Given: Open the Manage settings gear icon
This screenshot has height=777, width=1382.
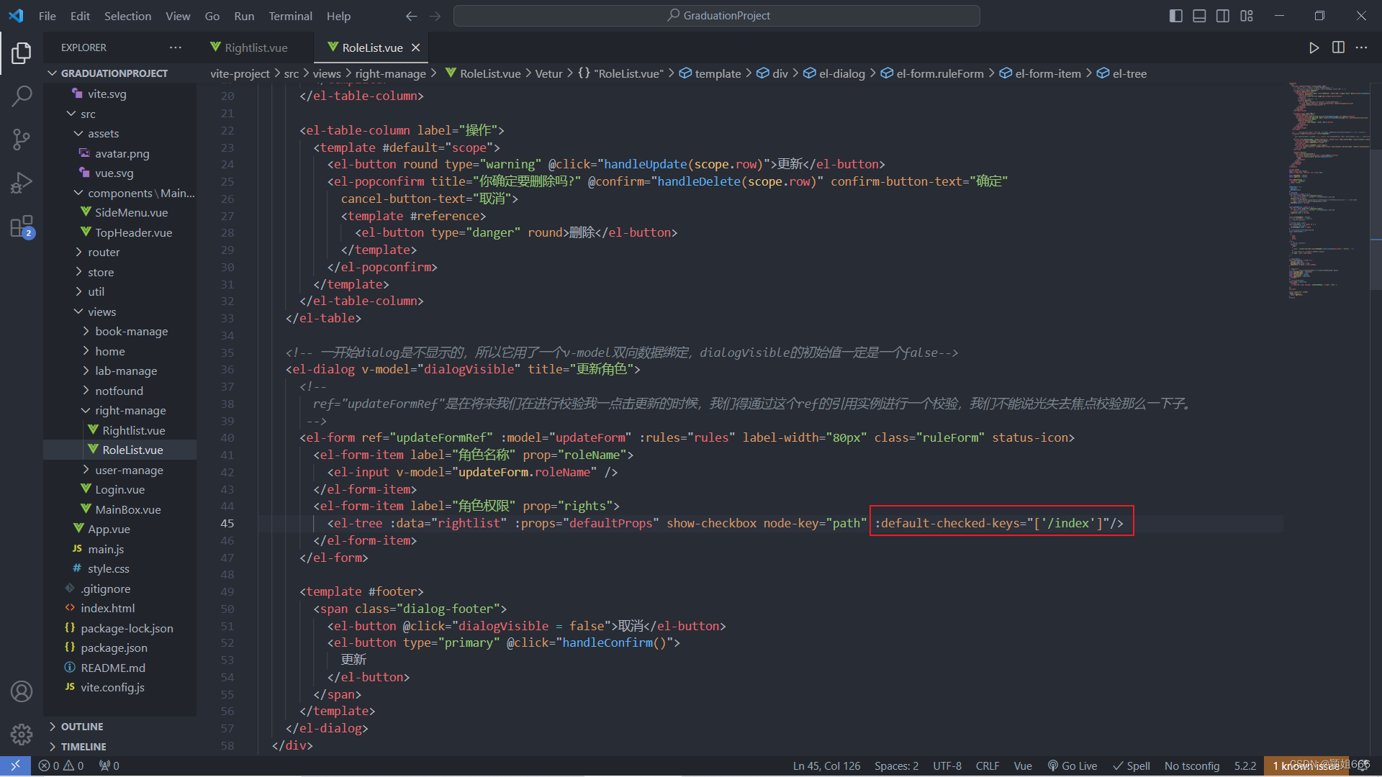Looking at the screenshot, I should (x=22, y=734).
